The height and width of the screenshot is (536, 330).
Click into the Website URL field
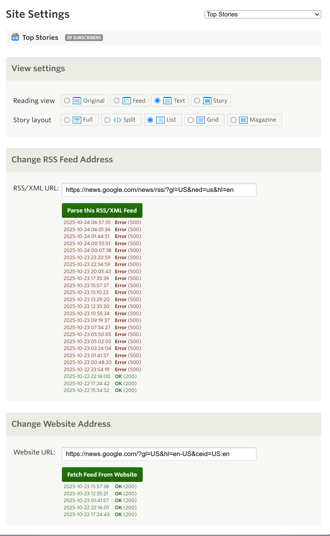click(x=159, y=454)
